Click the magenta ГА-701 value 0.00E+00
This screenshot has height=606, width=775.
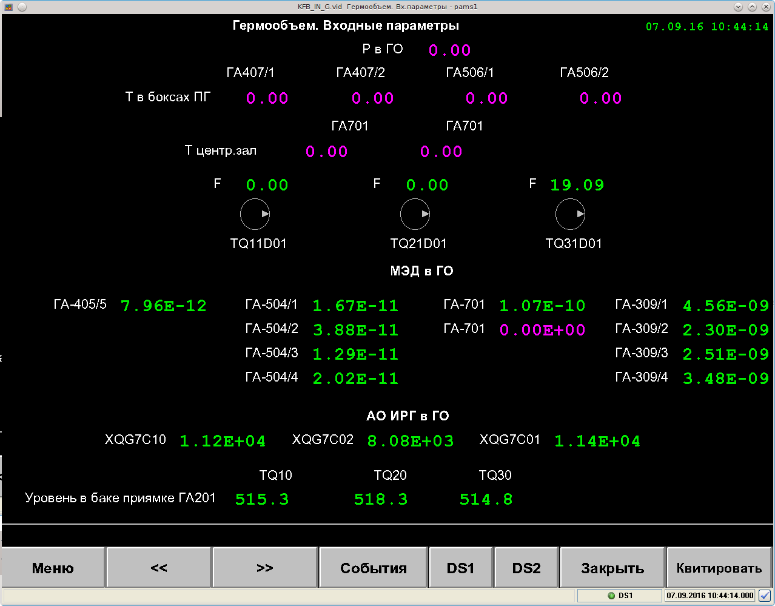click(542, 330)
